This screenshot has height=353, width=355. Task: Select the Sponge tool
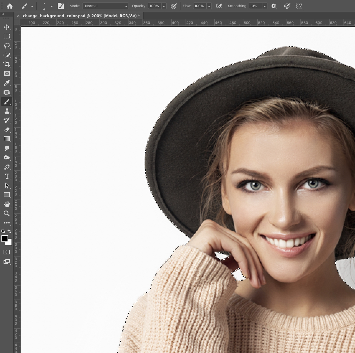pyautogui.click(x=7, y=158)
